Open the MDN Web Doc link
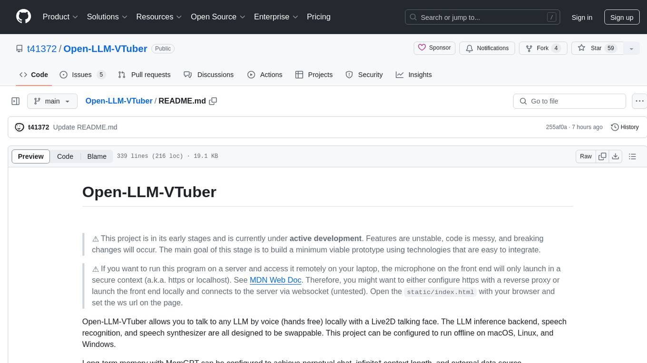Image resolution: width=647 pixels, height=363 pixels. 275,280
